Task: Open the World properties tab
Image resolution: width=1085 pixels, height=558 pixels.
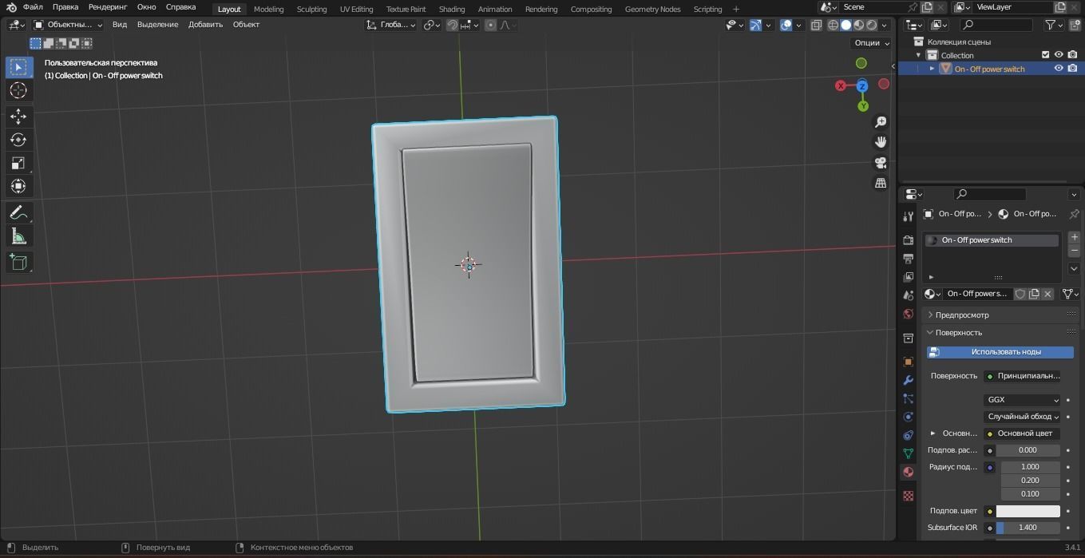Action: pos(908,315)
